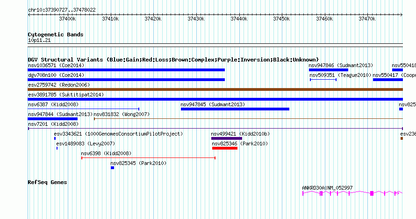Screen dimensions: 416x219
Task: Open the nsv6387 (Kidd2008) label
Action: tap(53, 104)
